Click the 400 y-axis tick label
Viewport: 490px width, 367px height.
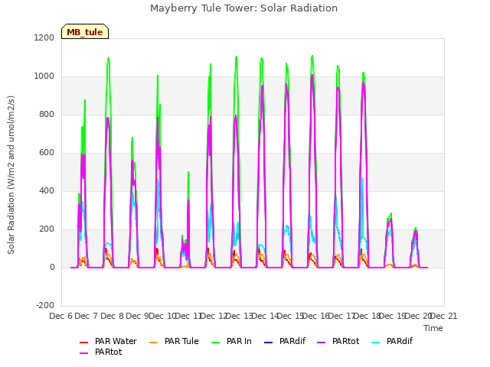47,191
